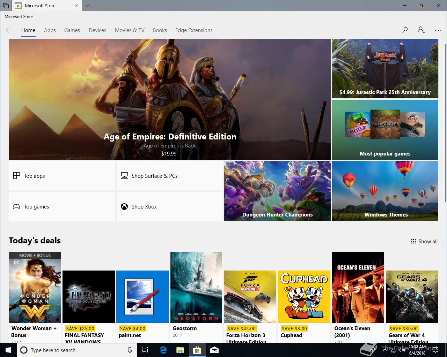447x357 pixels.
Task: Select Forza Horizon 3 Ultimate cover
Action: pyautogui.click(x=250, y=297)
